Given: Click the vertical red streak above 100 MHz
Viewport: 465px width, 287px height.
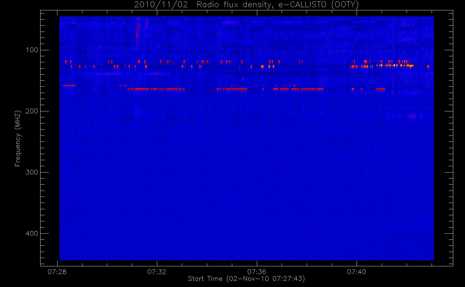Looking at the screenshot, I should click(137, 32).
